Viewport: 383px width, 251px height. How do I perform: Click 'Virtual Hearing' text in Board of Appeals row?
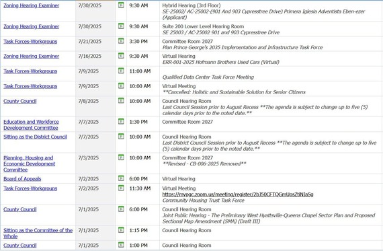click(179, 179)
